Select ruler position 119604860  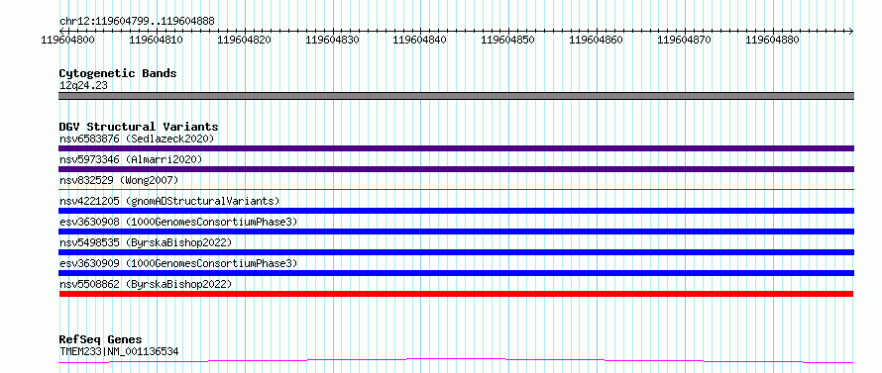click(x=597, y=40)
